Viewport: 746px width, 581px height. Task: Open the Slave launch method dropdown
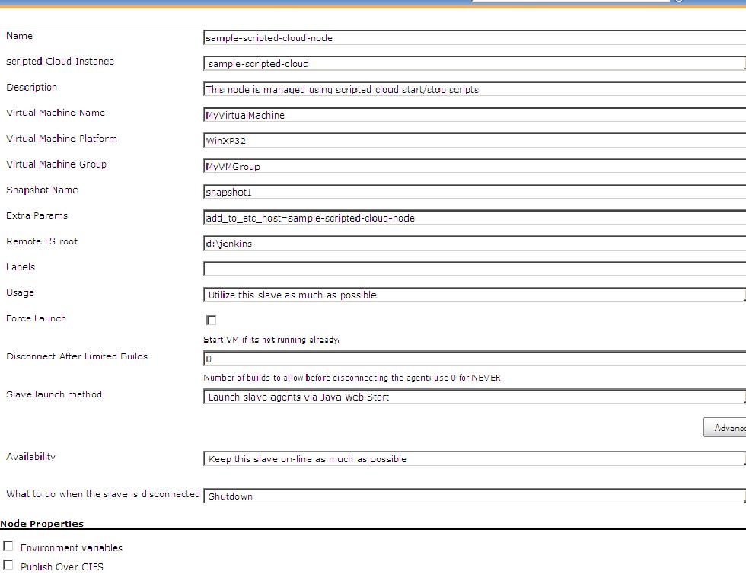click(x=474, y=397)
